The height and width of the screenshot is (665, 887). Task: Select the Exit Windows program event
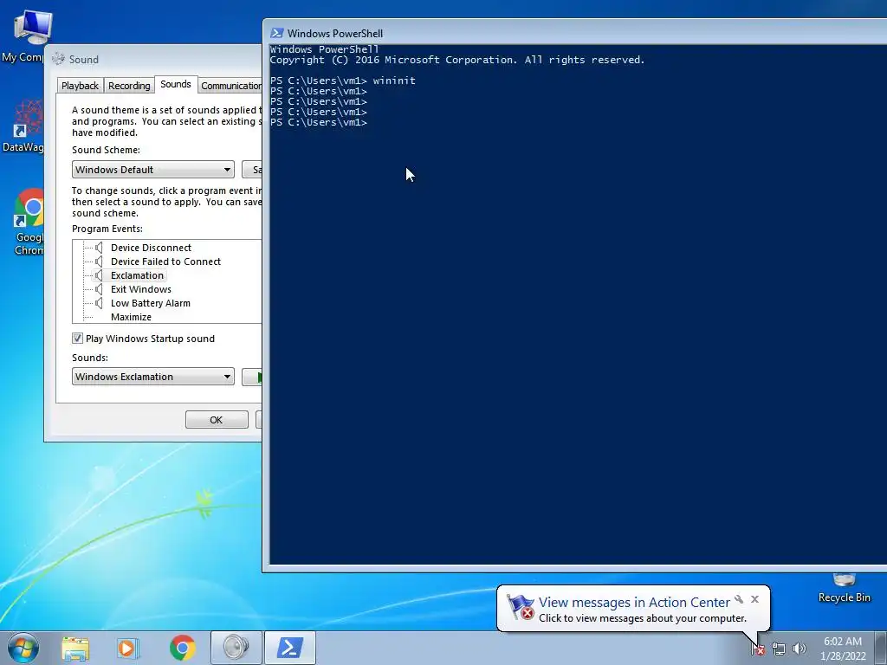click(x=141, y=289)
